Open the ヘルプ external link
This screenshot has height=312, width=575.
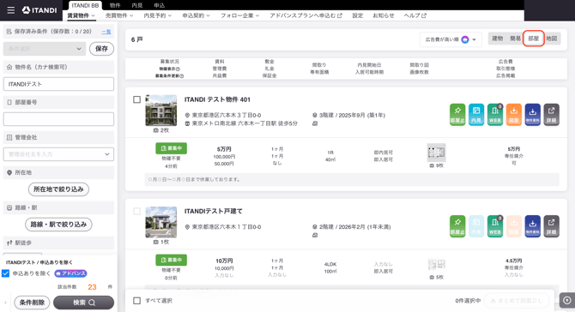(x=415, y=15)
